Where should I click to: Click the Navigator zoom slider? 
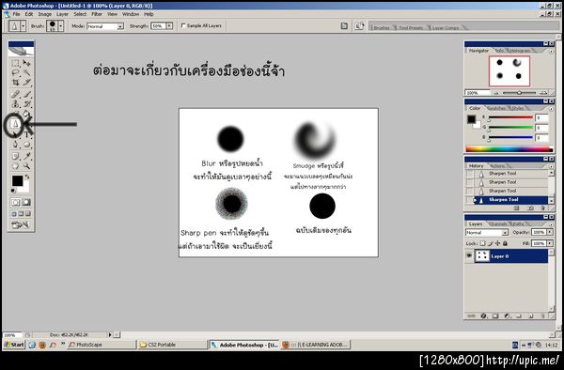click(519, 93)
